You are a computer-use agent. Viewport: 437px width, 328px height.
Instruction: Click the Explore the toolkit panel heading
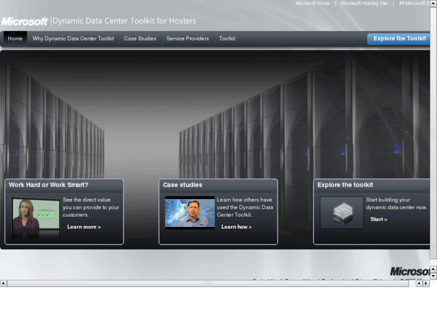[x=345, y=185]
